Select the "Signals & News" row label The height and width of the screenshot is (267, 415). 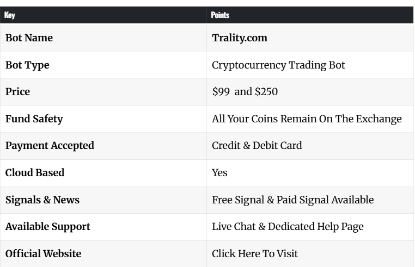(42, 200)
